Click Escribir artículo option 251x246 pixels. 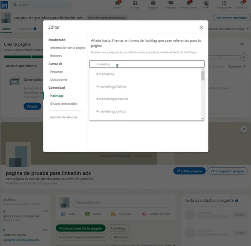[x=156, y=214]
